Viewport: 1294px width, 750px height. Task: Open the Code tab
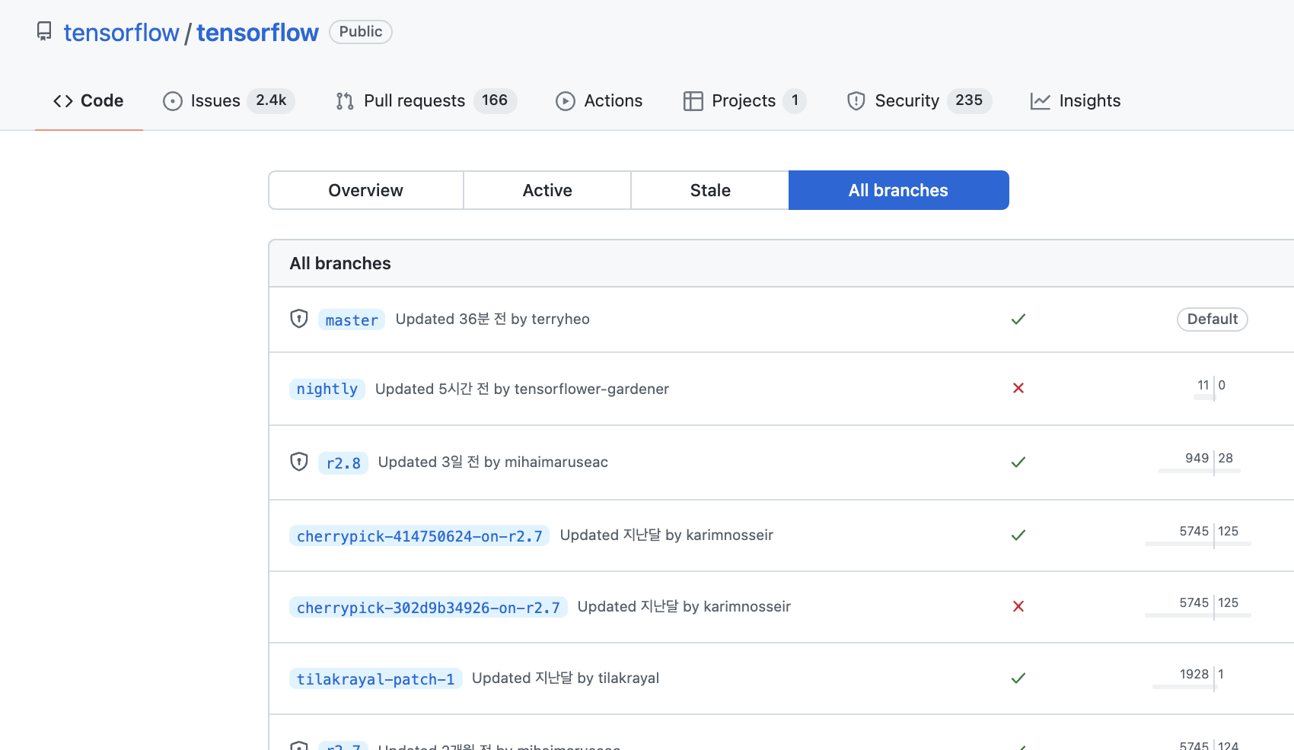coord(88,101)
